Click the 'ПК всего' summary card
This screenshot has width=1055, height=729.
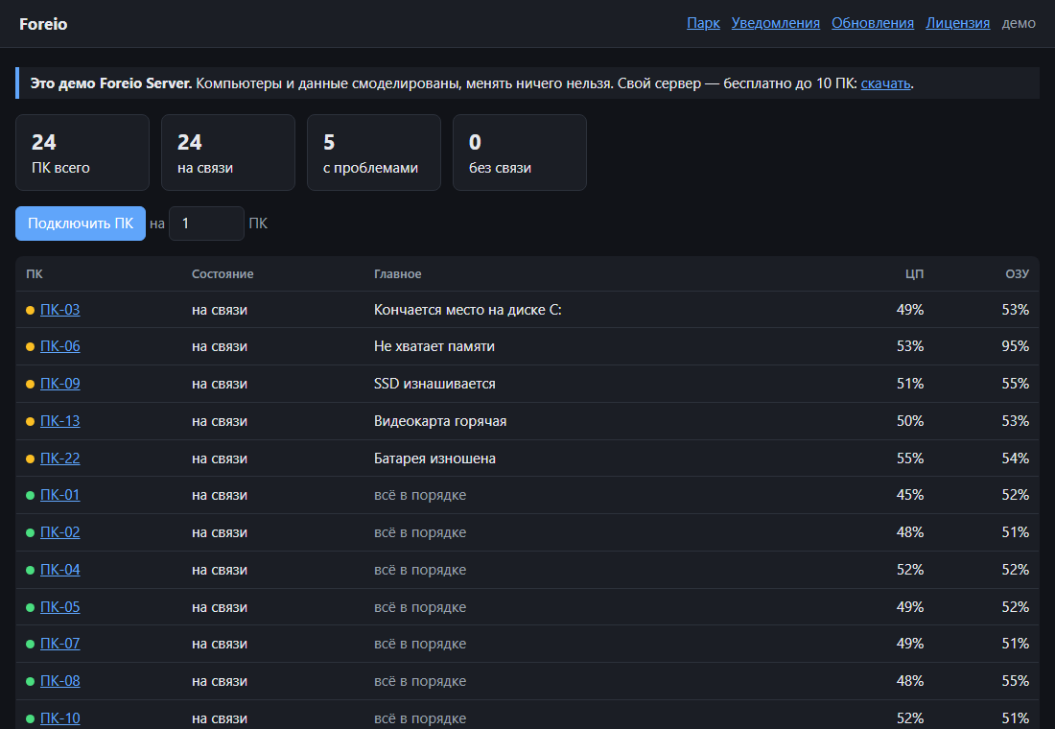[82, 153]
